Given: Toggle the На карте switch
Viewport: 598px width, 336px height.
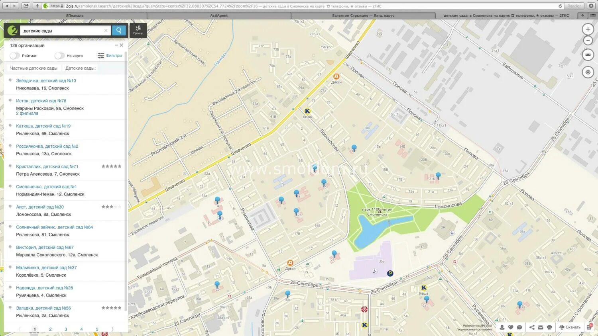Looking at the screenshot, I should pos(59,56).
